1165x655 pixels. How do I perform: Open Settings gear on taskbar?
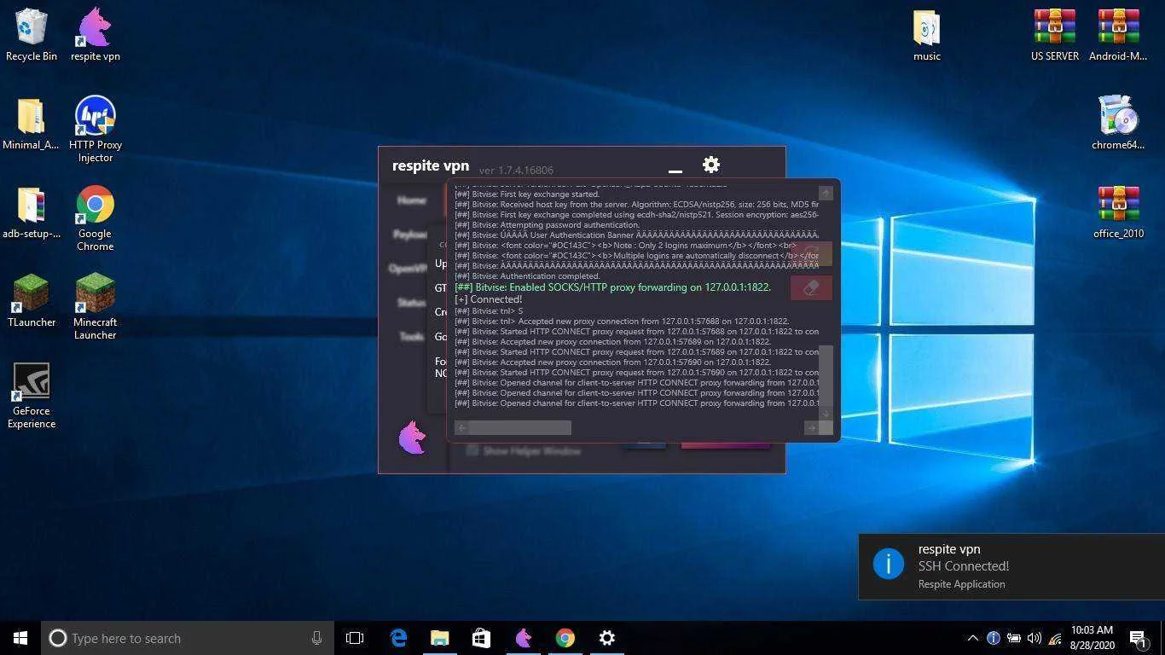(x=606, y=638)
